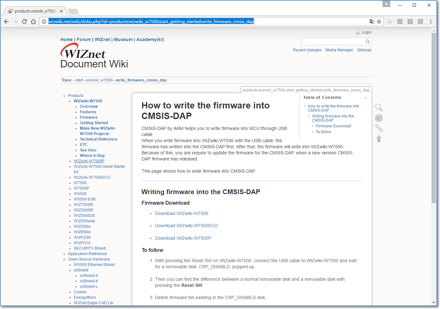Click the vertical scrollbar thumb
The width and height of the screenshot is (440, 309).
(x=434, y=118)
